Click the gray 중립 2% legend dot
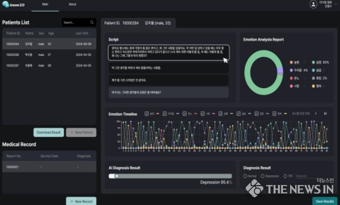Image resolution: width=340 pixels, height=205 pixels. (313, 78)
